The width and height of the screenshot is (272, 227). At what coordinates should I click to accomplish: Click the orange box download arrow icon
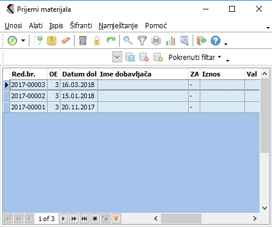[52, 41]
